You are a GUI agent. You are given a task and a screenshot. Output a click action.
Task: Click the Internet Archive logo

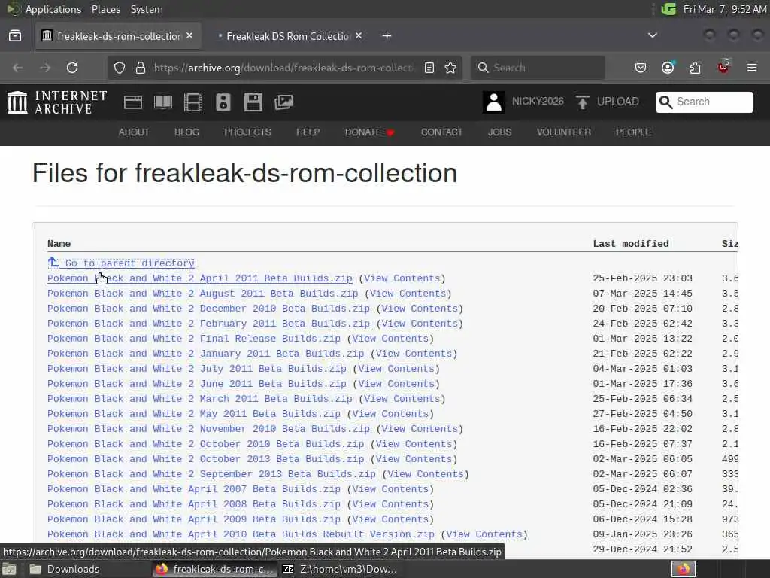point(57,102)
